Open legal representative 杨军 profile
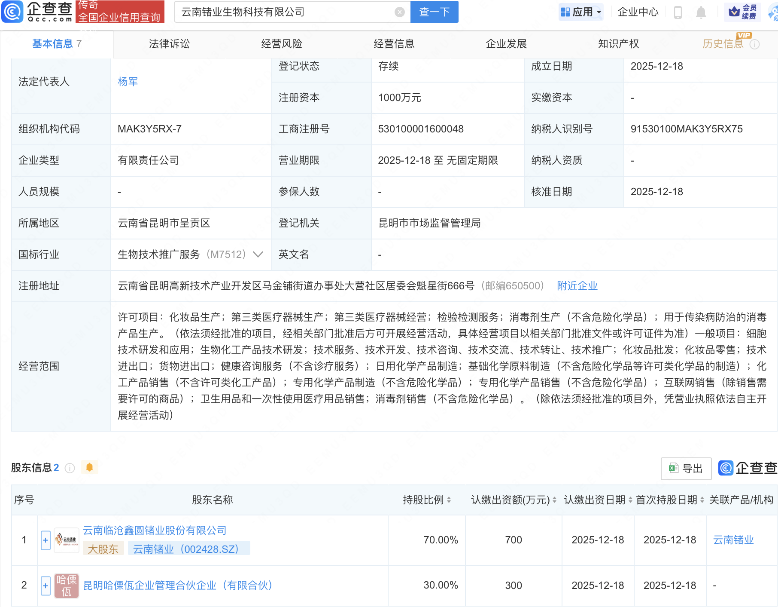This screenshot has height=607, width=778. click(x=128, y=81)
